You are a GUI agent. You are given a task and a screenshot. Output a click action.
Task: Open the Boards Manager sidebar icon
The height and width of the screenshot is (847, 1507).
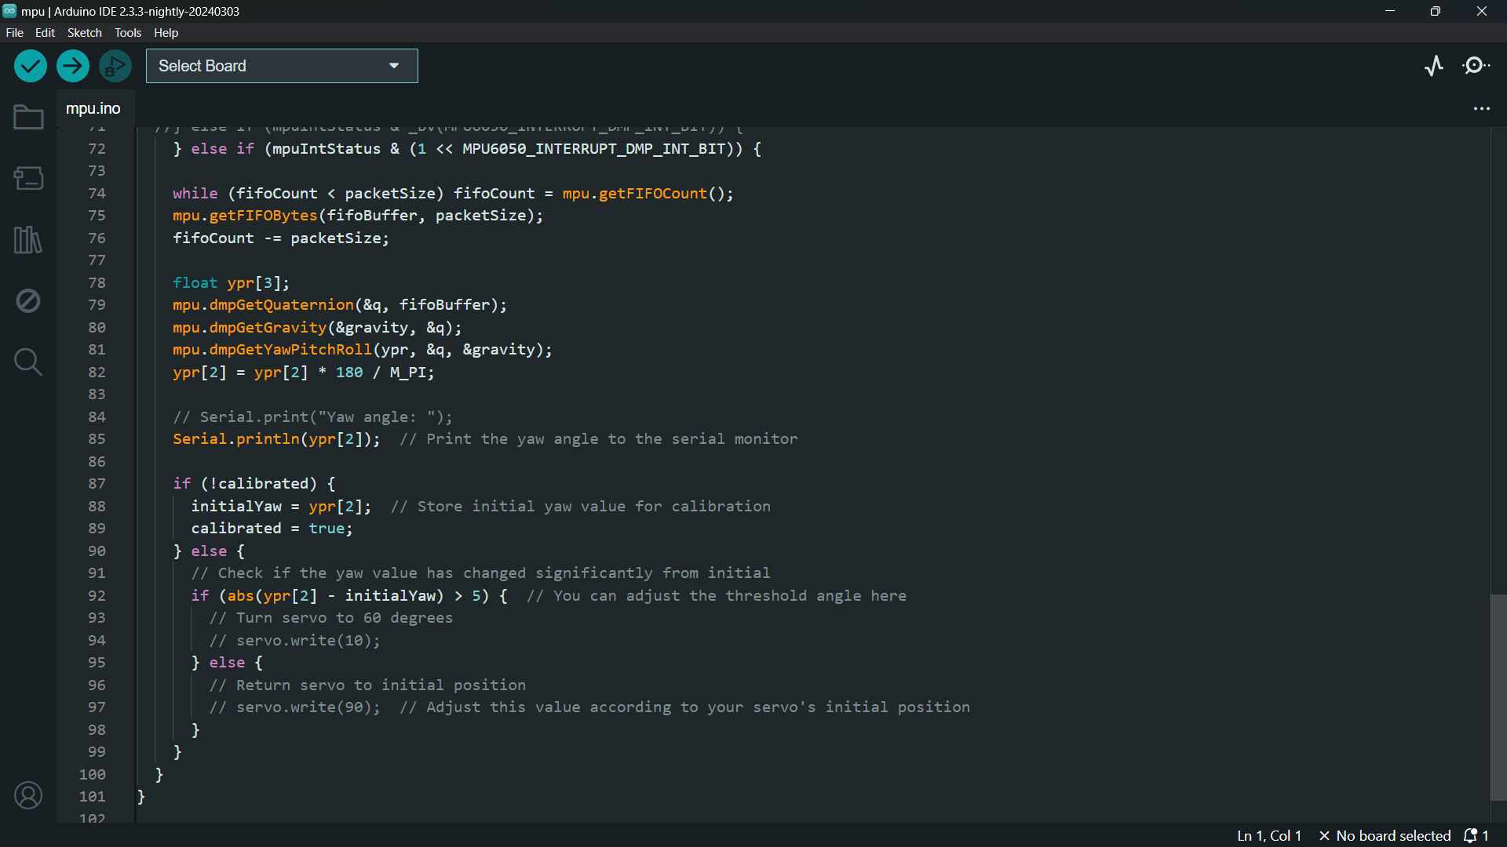pyautogui.click(x=28, y=179)
